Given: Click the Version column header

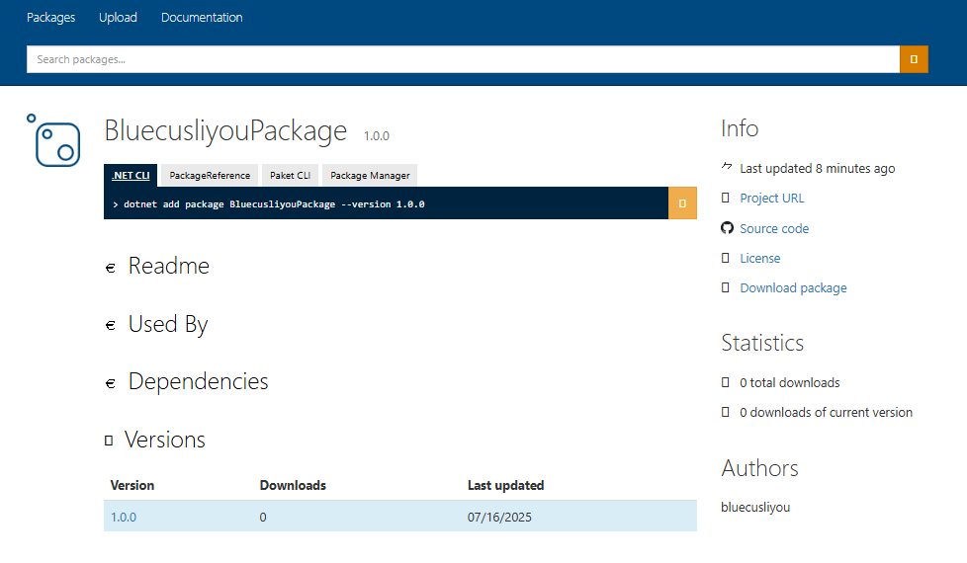Looking at the screenshot, I should point(132,485).
